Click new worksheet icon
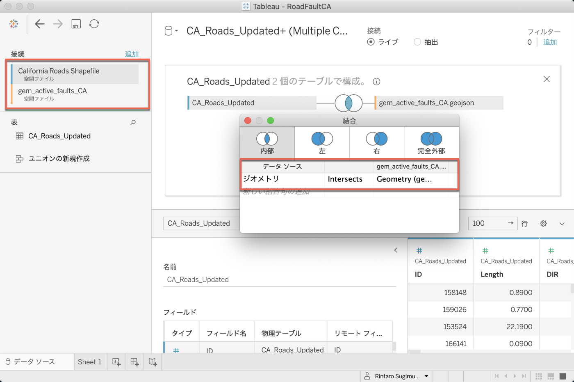 116,362
